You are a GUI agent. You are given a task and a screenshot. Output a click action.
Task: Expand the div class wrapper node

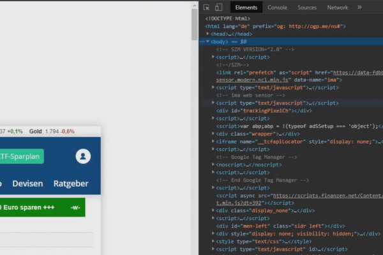pyautogui.click(x=213, y=134)
